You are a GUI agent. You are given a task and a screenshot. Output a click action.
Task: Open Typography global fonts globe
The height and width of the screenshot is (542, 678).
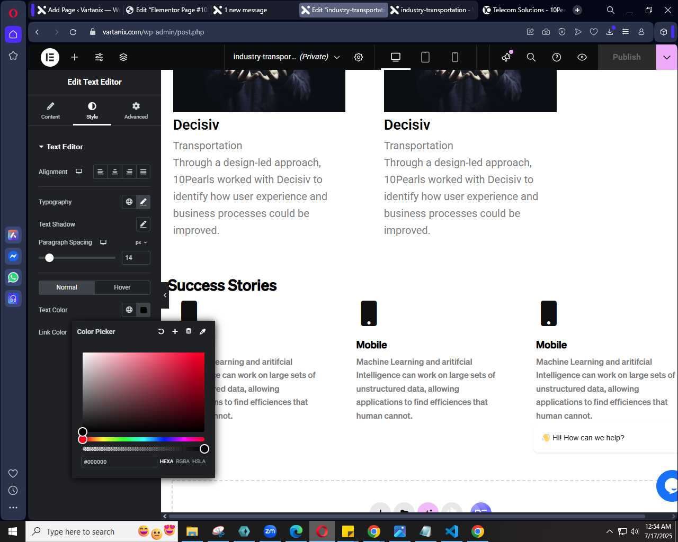point(129,202)
